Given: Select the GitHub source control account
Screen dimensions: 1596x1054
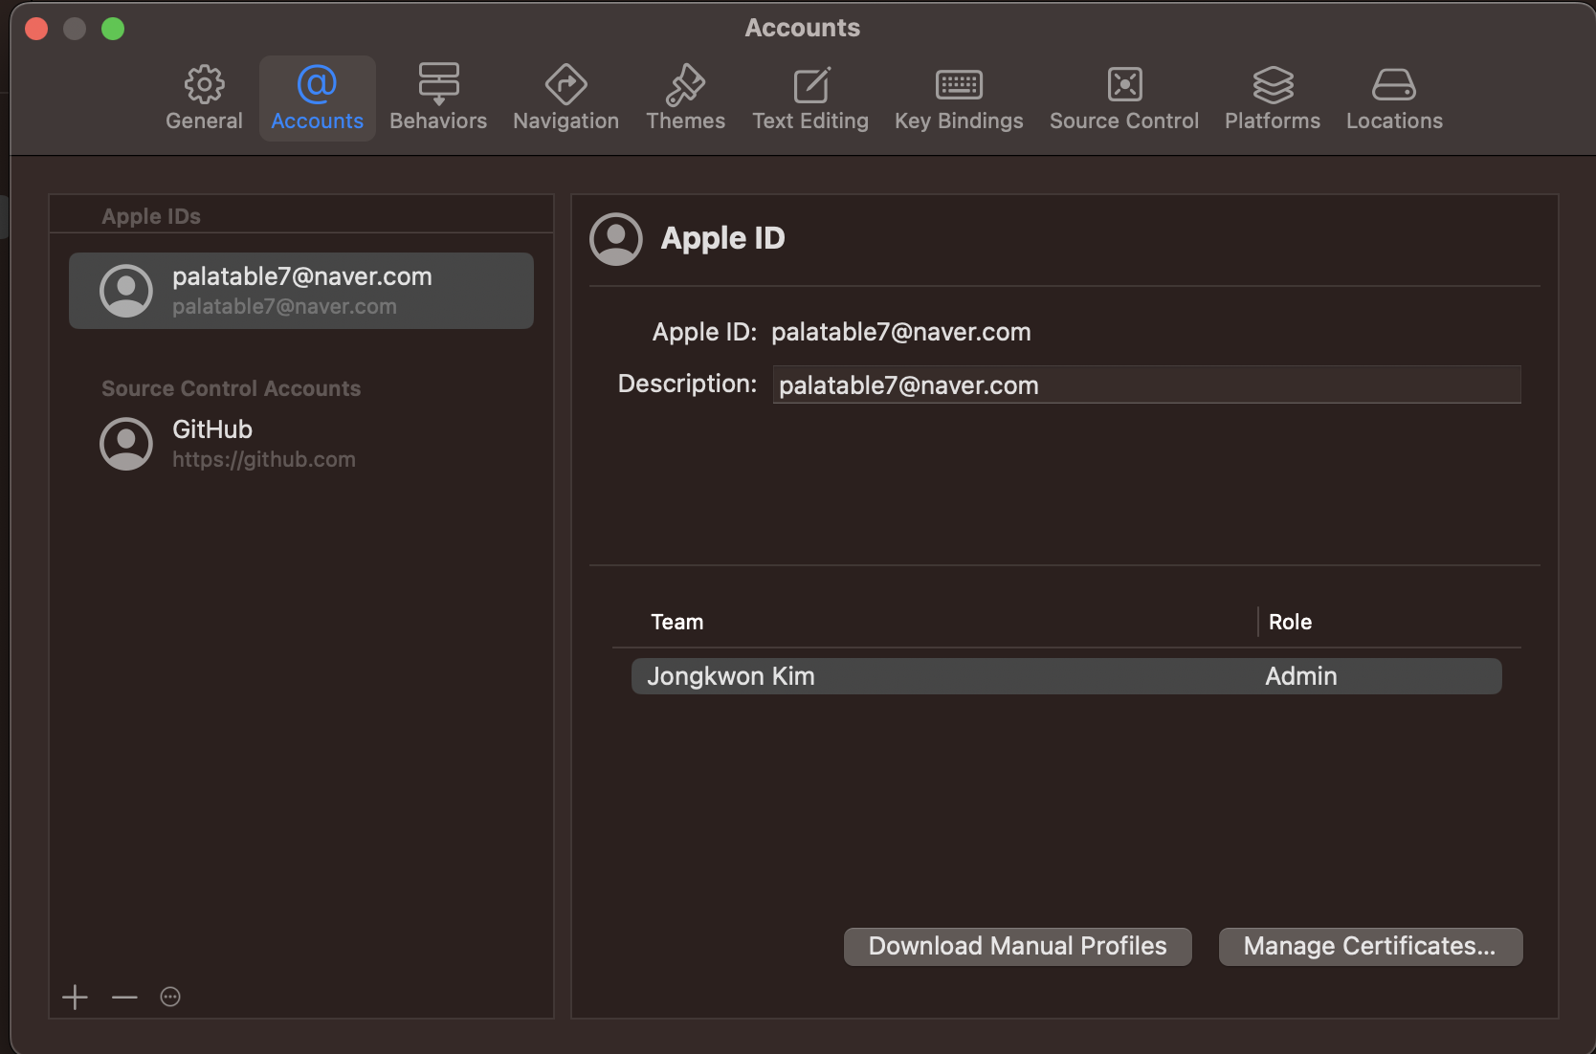Looking at the screenshot, I should click(x=301, y=444).
